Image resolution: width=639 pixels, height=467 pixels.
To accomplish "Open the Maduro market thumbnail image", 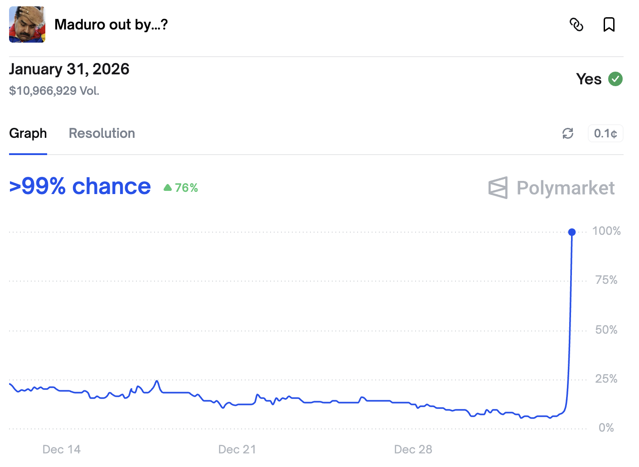I will pyautogui.click(x=27, y=24).
